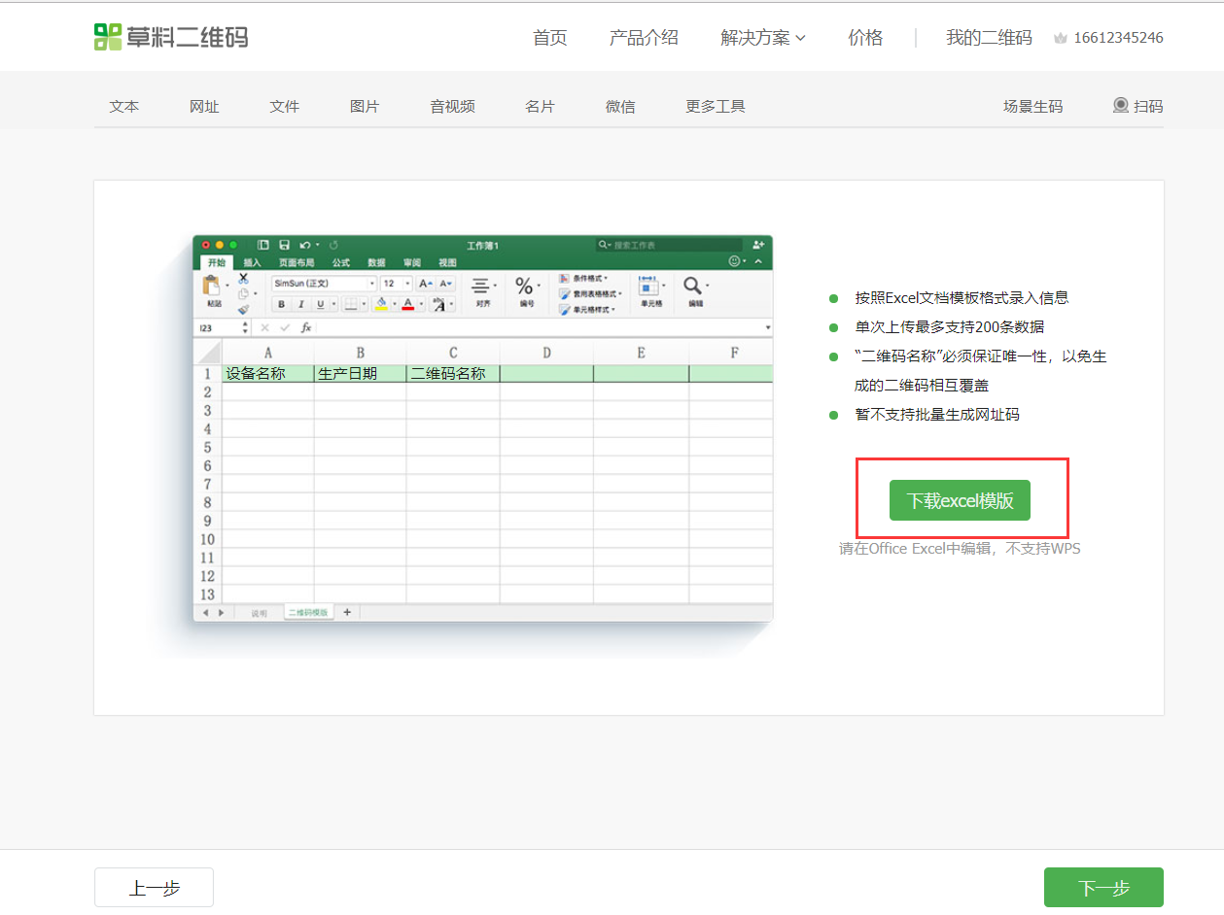
Task: Click the percent number format icon
Action: coord(524,287)
